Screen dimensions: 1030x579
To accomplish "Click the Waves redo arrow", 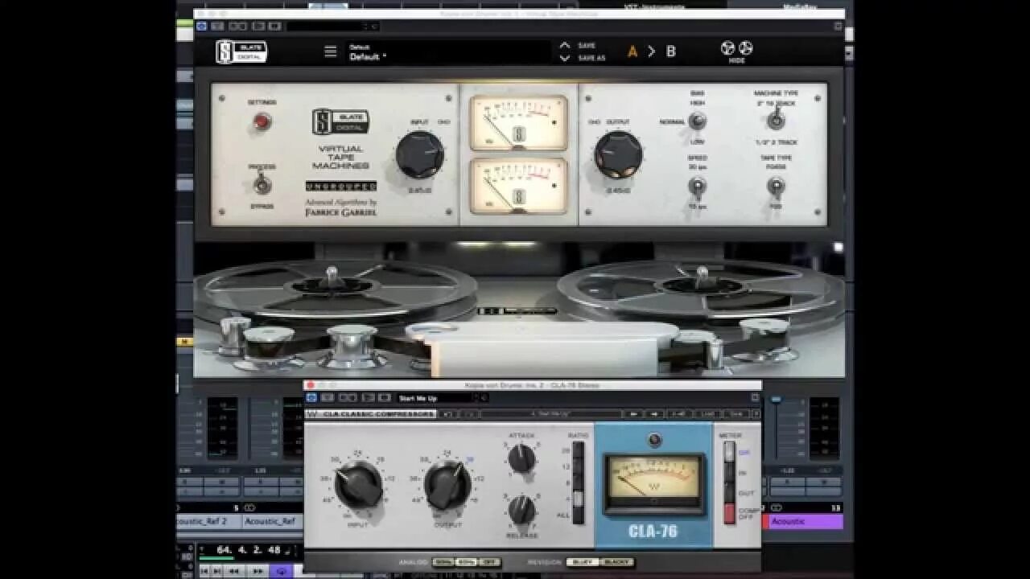I will pyautogui.click(x=471, y=414).
